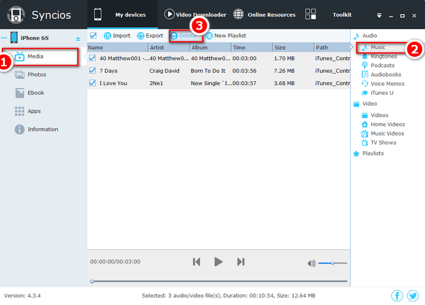Open the Ringtones bell icon

(365, 57)
